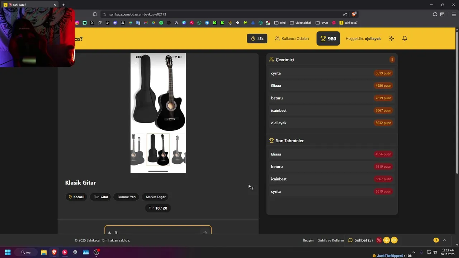Click the username ojeliayak in the header

(373, 38)
